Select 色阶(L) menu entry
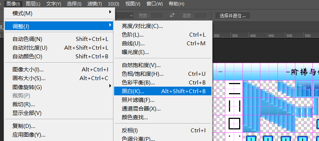319x141 pixels. click(x=163, y=34)
